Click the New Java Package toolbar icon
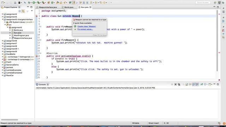Viewport: 226px width, 127px height. 49,2
